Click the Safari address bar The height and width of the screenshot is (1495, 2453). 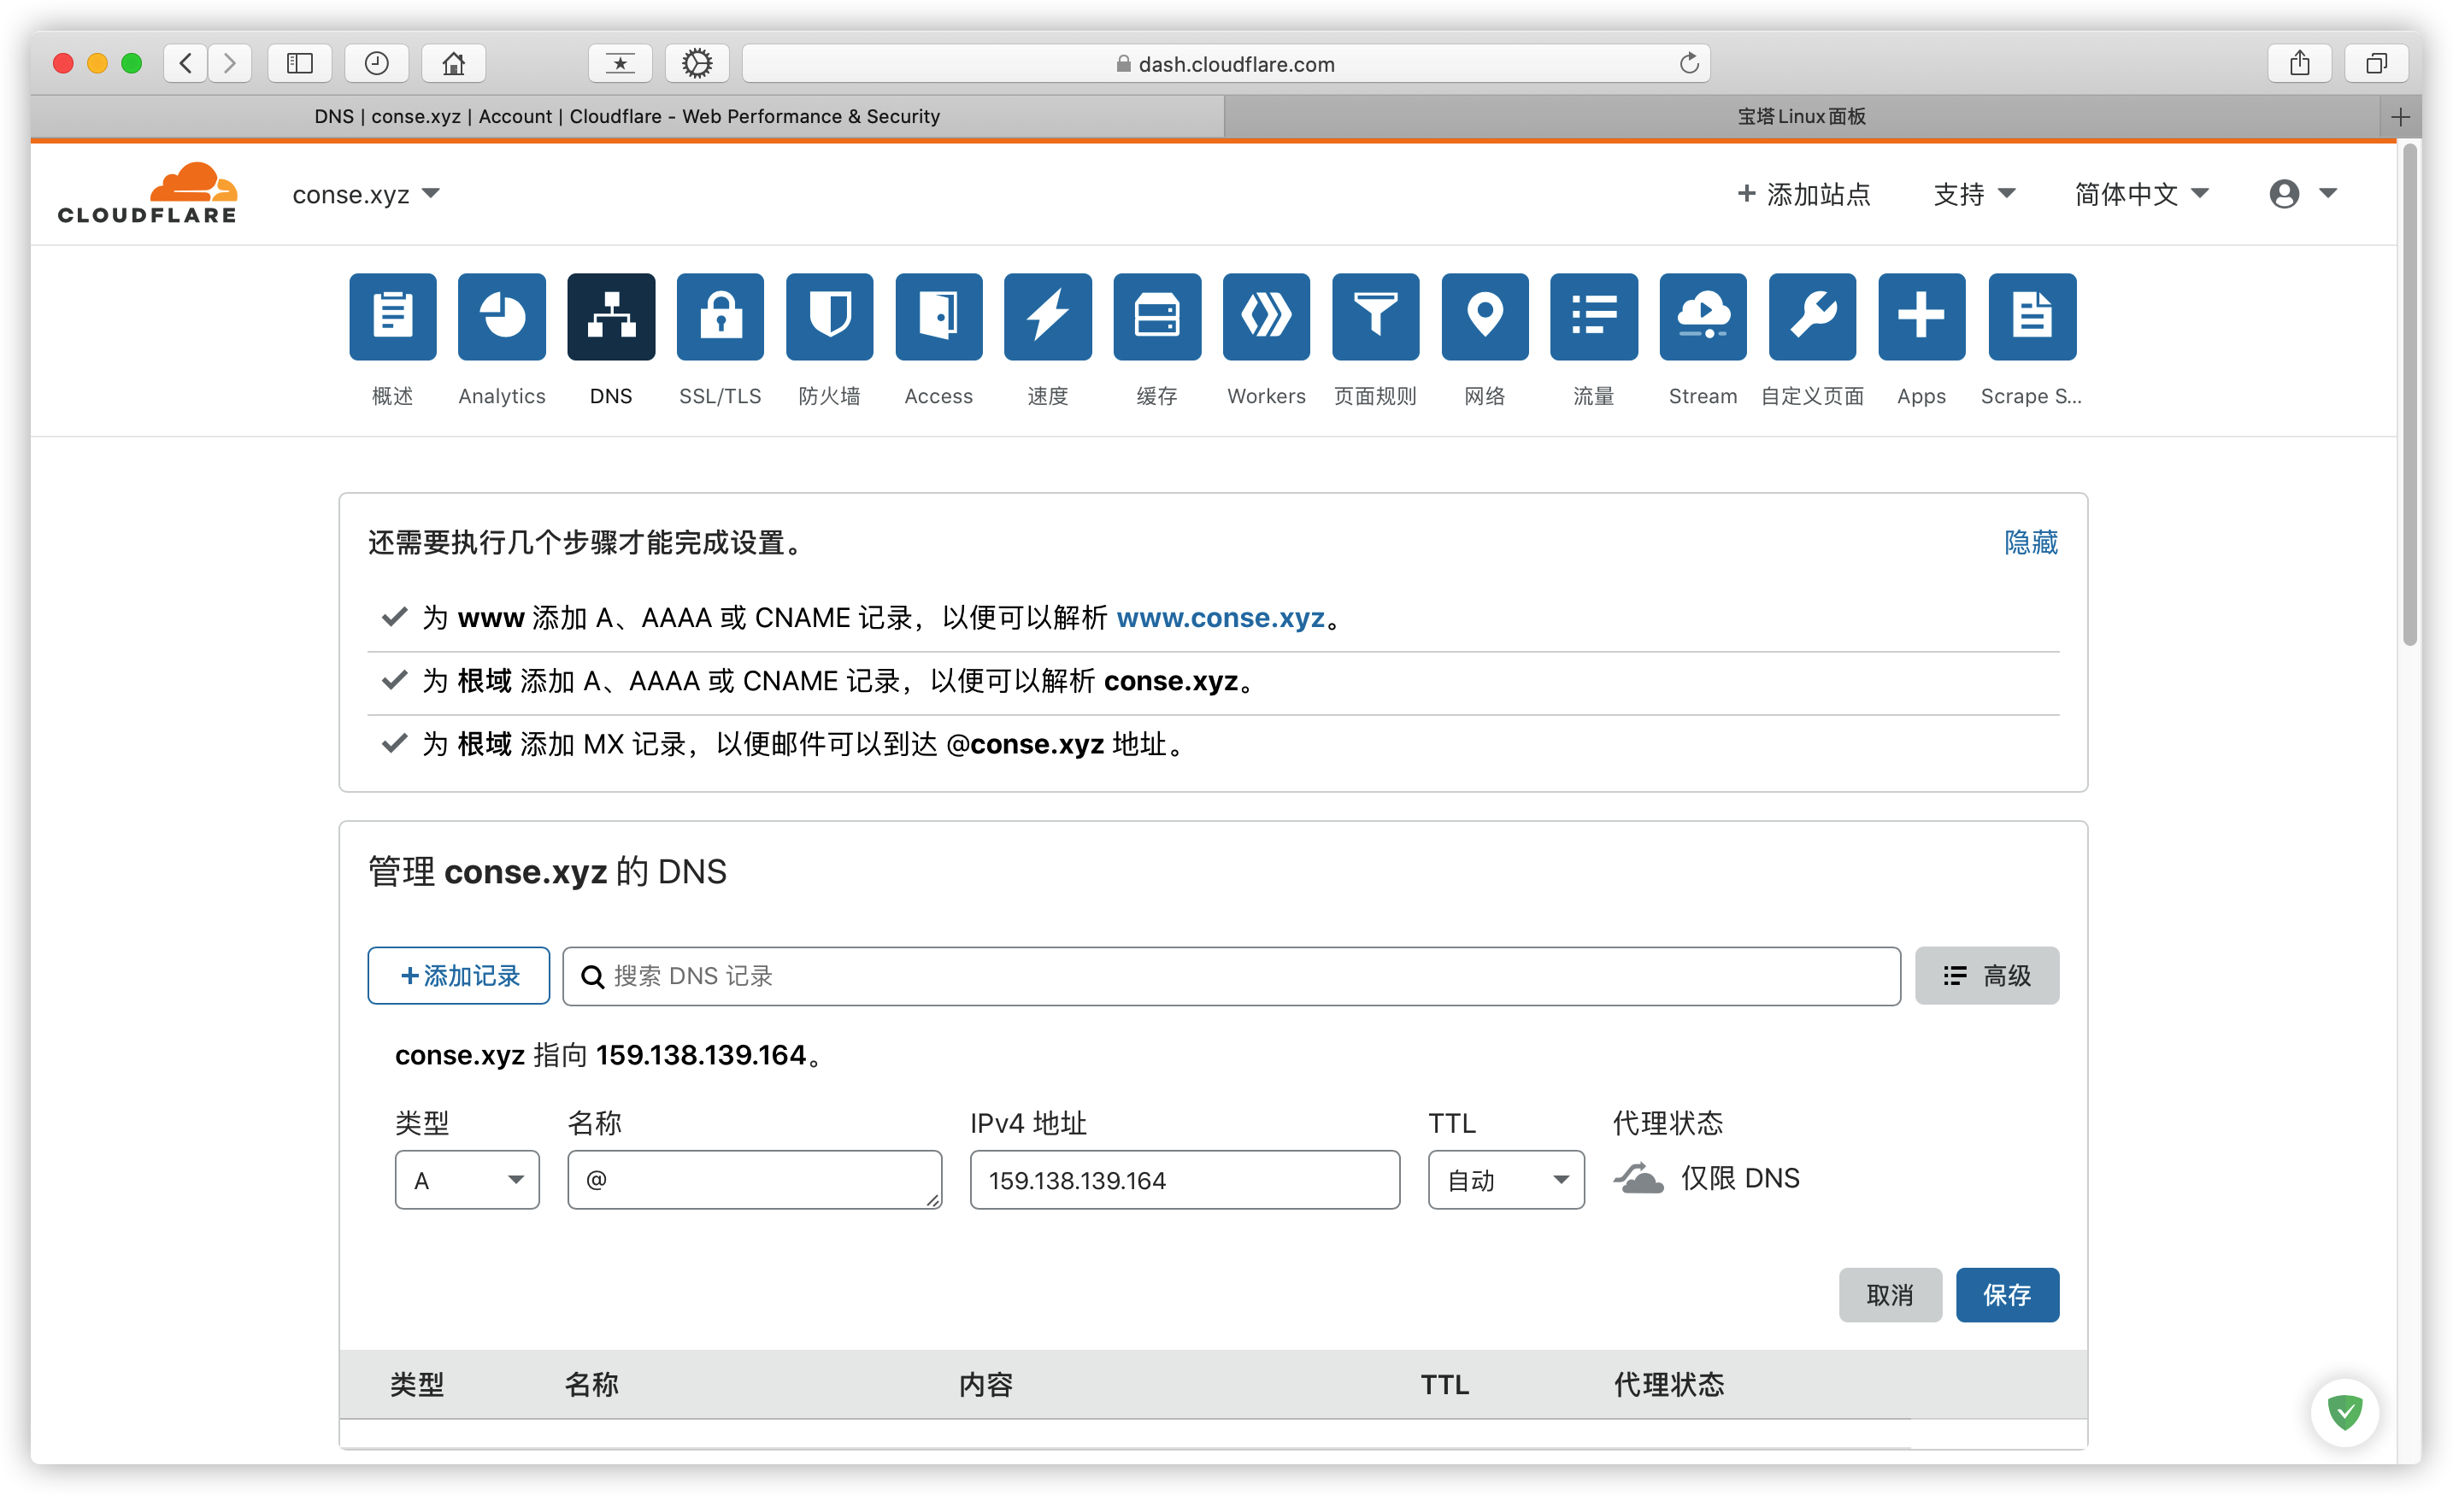pos(1226,64)
